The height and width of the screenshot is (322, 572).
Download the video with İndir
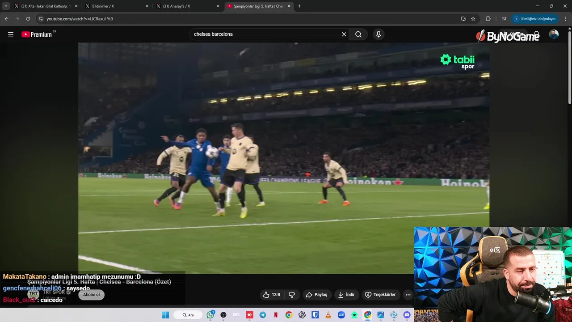(346, 295)
